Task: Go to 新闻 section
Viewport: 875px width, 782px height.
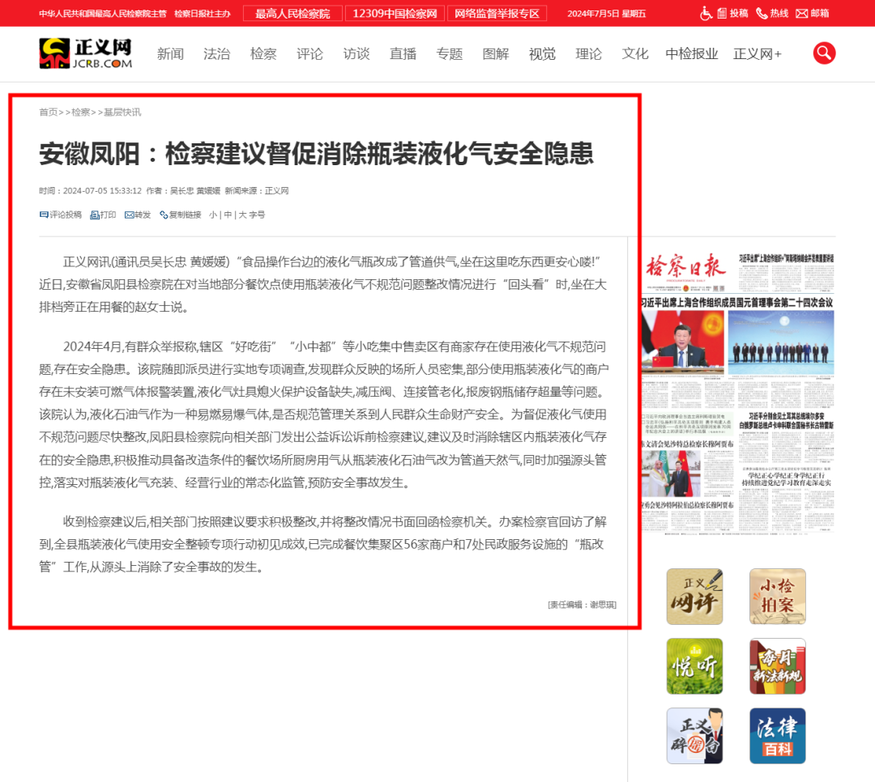Action: click(170, 54)
